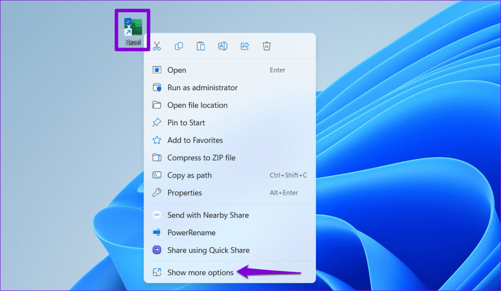The height and width of the screenshot is (291, 501).
Task: Select Pin to Start
Action: click(230, 123)
